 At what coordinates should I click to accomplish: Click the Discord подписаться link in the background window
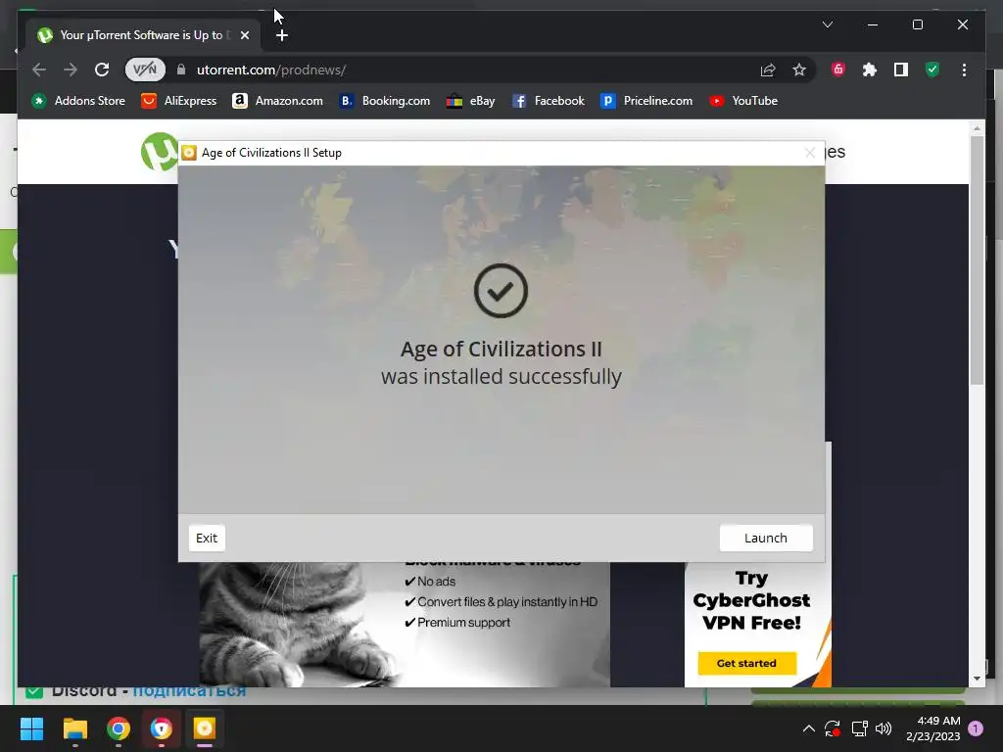coord(189,691)
